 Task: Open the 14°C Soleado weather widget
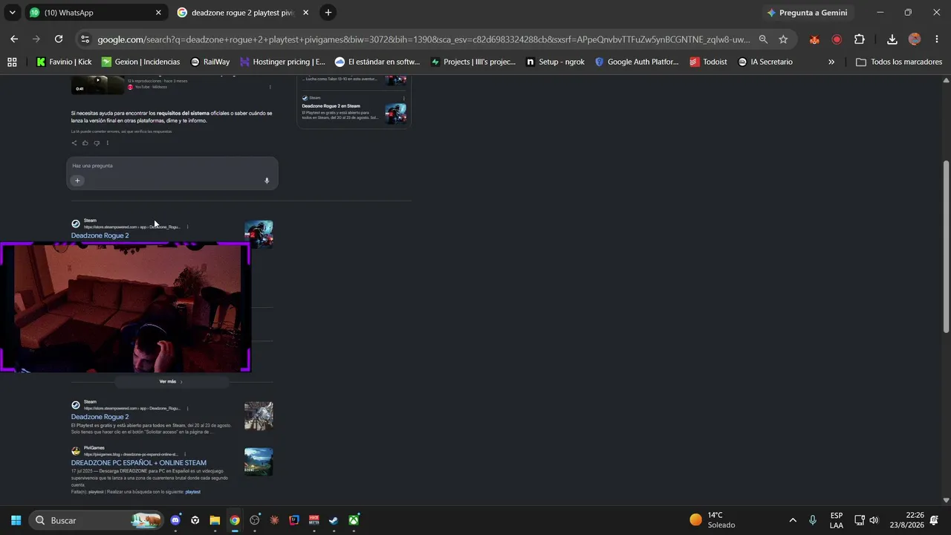(713, 520)
